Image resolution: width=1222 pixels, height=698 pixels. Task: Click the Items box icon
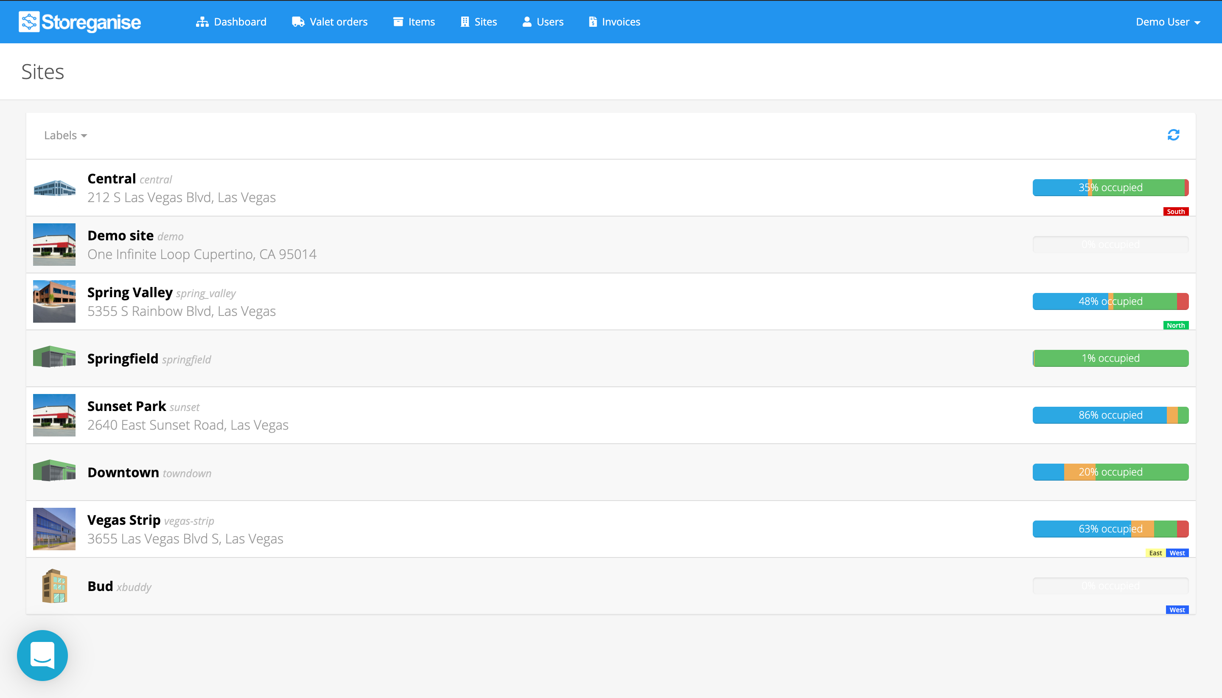(398, 22)
